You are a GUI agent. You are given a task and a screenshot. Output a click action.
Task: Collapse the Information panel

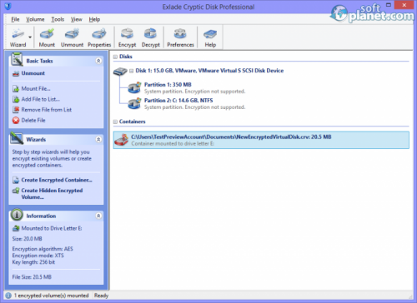click(x=98, y=216)
